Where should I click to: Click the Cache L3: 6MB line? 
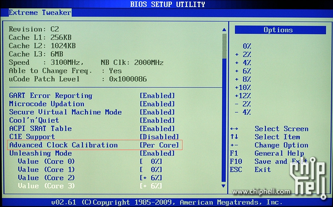point(36,54)
